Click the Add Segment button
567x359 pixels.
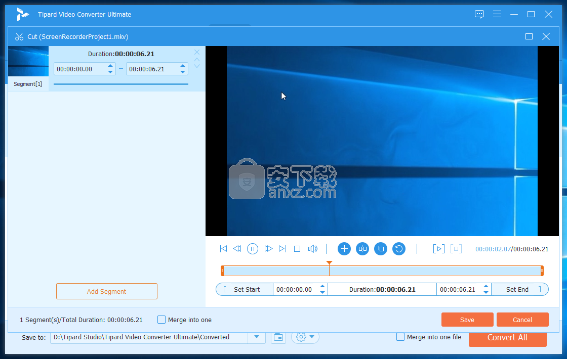[x=107, y=291]
